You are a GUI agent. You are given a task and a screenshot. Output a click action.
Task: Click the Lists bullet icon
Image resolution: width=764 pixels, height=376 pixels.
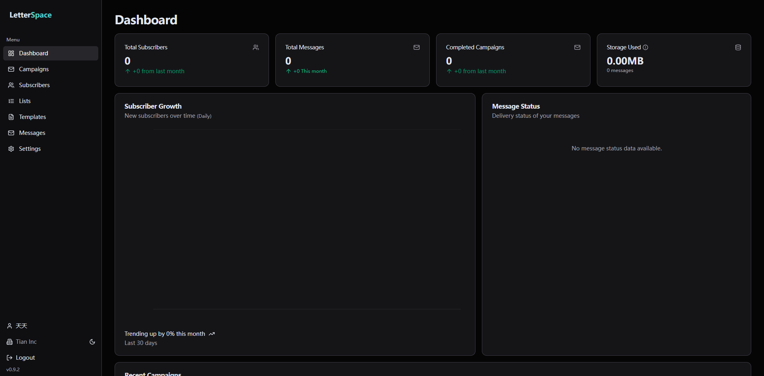click(x=11, y=101)
